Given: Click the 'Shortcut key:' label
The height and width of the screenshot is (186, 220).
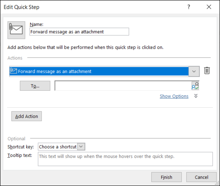Looking at the screenshot, I should tap(21, 147).
